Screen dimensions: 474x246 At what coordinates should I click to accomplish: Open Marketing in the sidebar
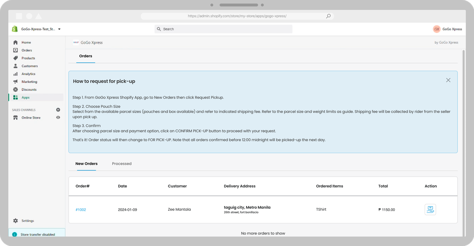[x=29, y=82]
